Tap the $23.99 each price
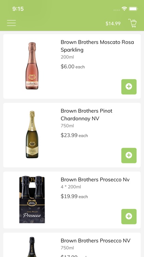This screenshot has height=257, width=144. click(x=74, y=135)
